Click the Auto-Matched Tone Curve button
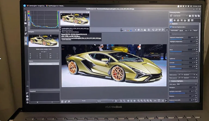Screen dimensions: 209x121 click(x=183, y=72)
